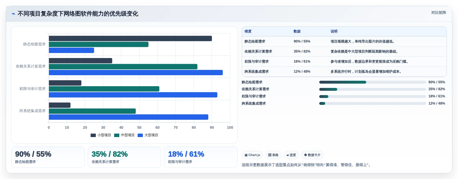The image size is (458, 179).
Task: Click the Chart.js tag chip
Action: pyautogui.click(x=252, y=155)
